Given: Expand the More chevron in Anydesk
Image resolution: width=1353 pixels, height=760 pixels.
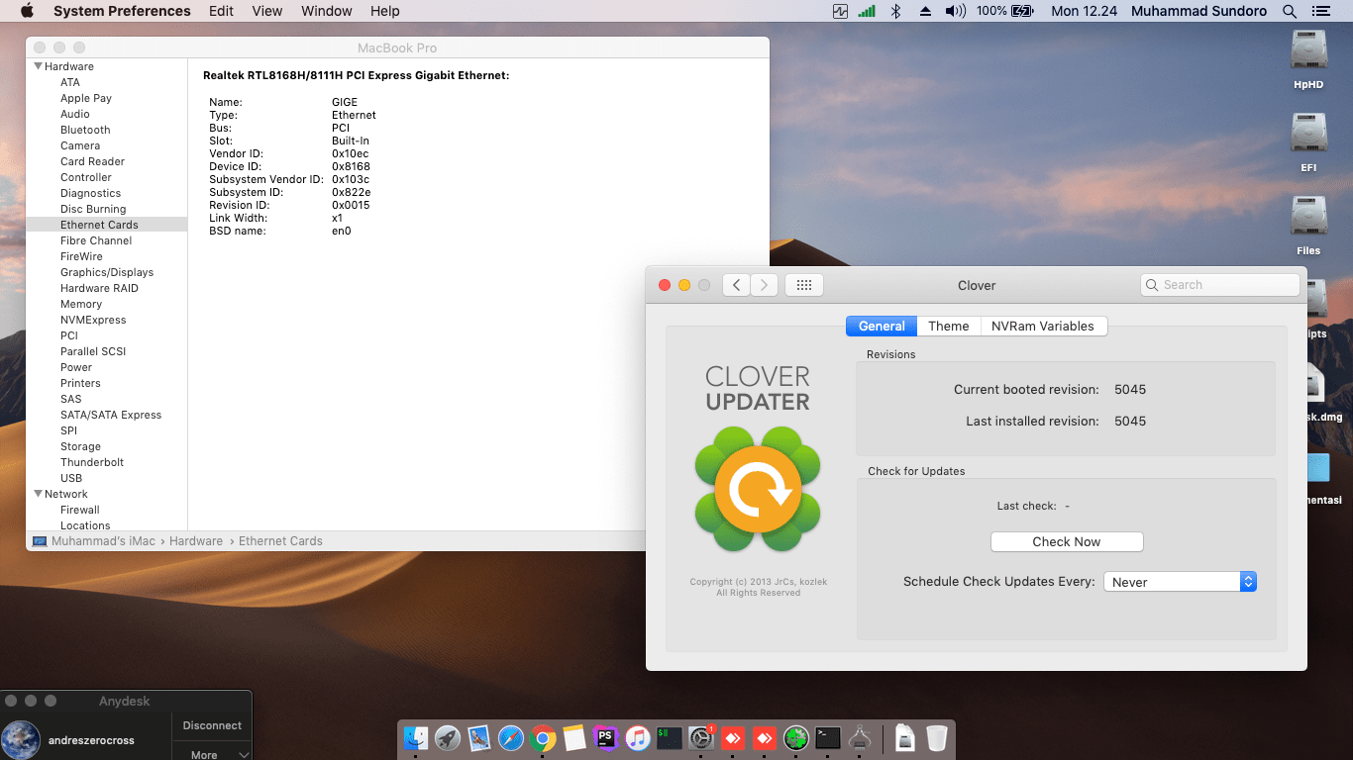Looking at the screenshot, I should point(244,755).
